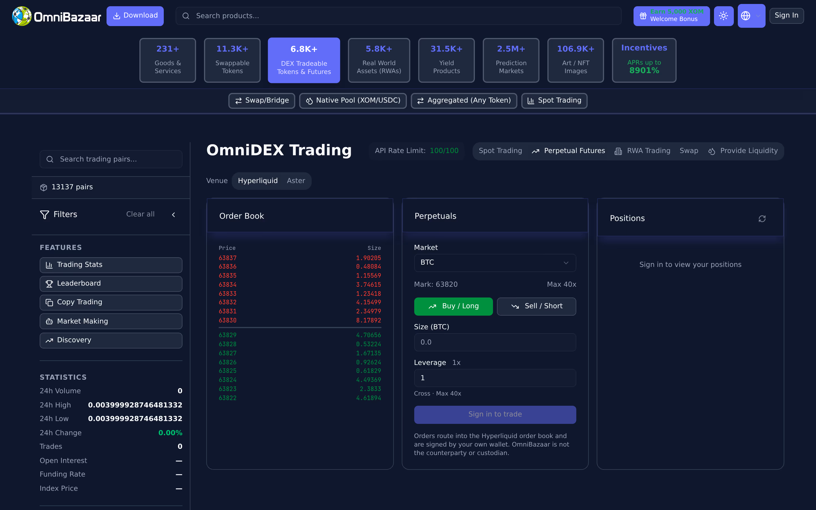The width and height of the screenshot is (816, 510).
Task: Click the Sign In button
Action: pos(786,16)
